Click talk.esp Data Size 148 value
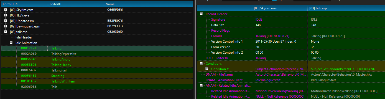 tap(313, 25)
